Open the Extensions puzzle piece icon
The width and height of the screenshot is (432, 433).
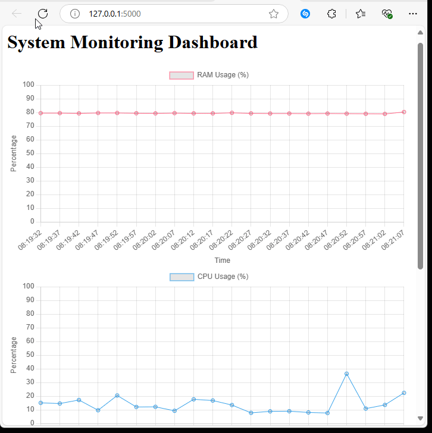point(332,14)
